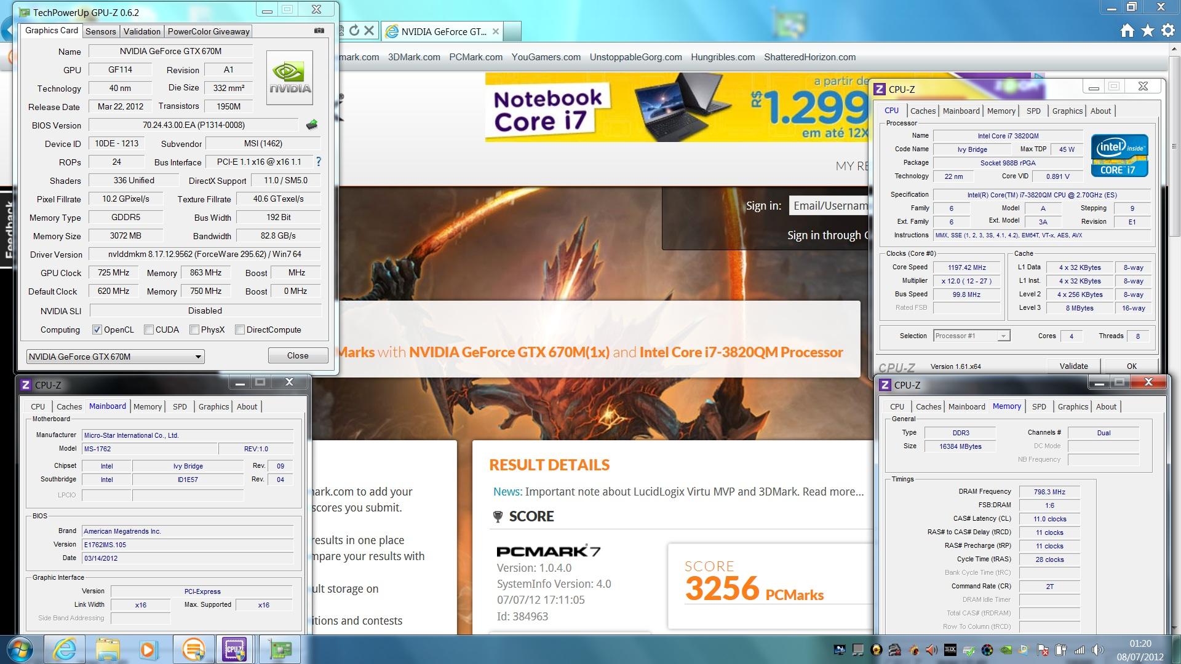Screen dimensions: 1181x664
Task: Open the ShatteredHorizon.com link
Action: pyautogui.click(x=809, y=57)
